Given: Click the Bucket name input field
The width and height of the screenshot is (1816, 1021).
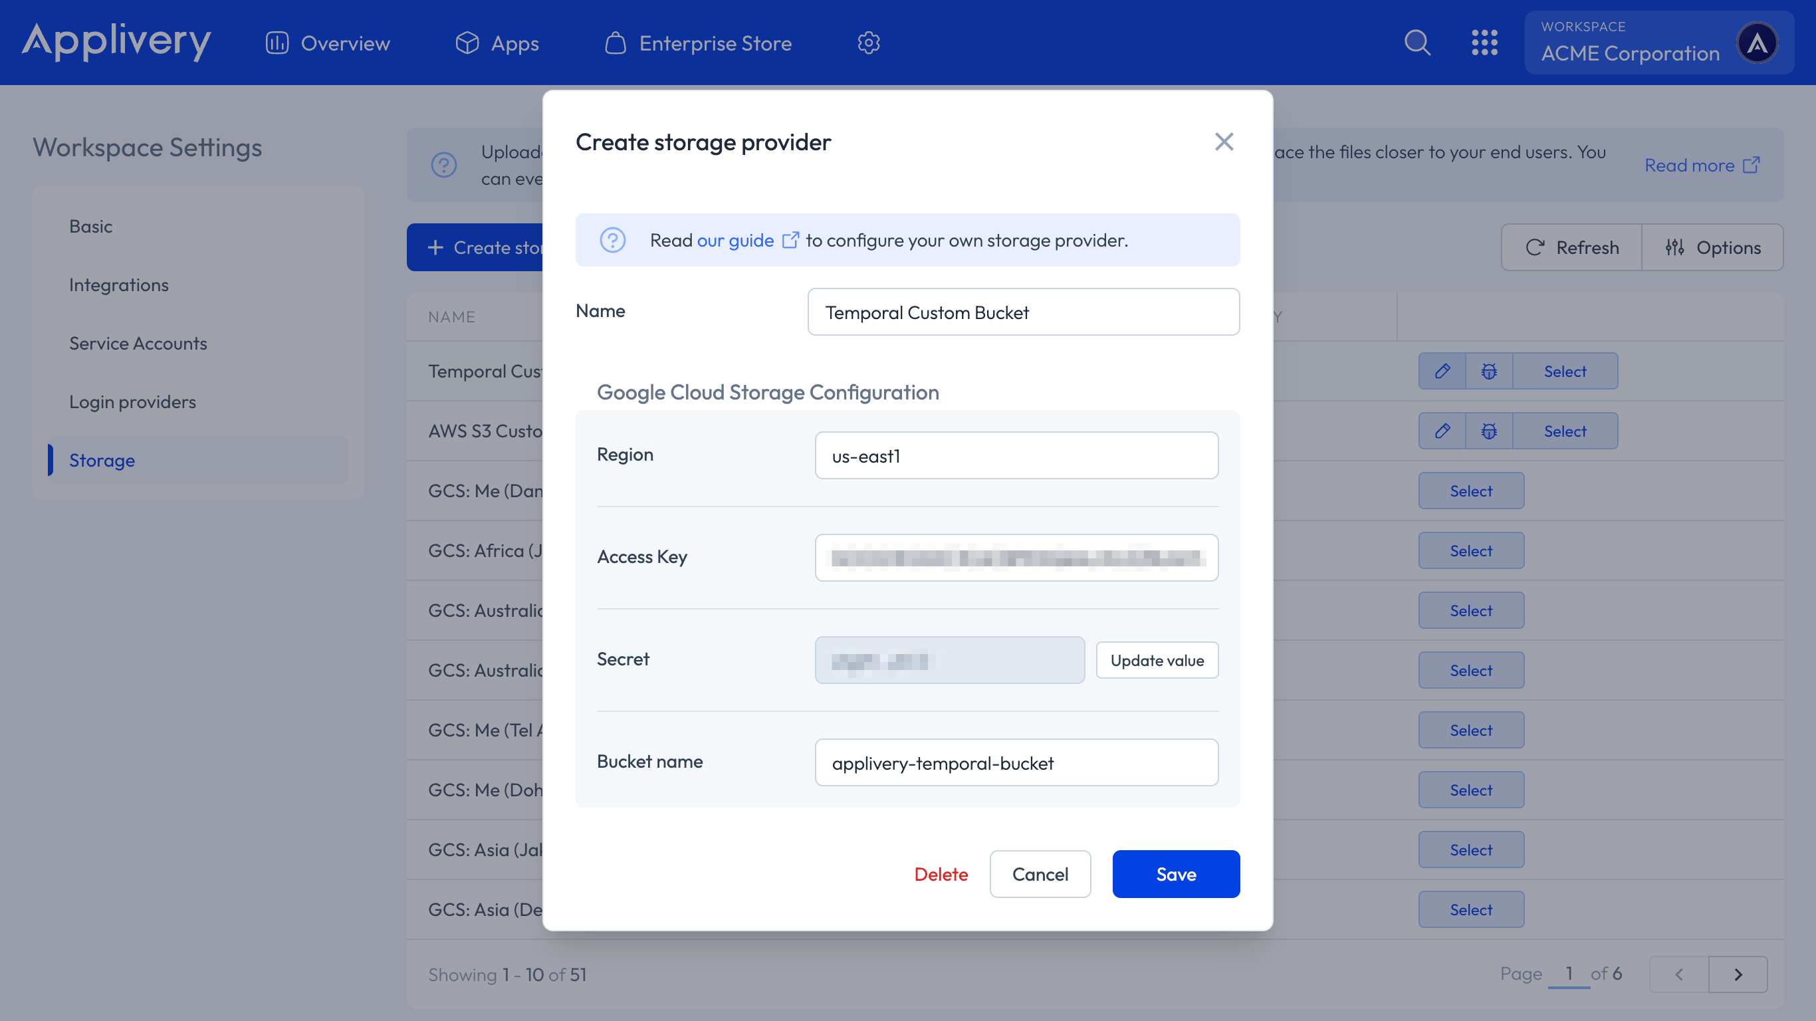Looking at the screenshot, I should pyautogui.click(x=1016, y=762).
